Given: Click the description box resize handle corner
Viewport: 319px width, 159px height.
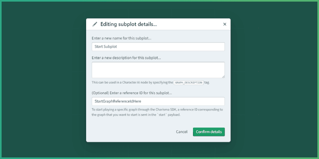Looking at the screenshot, I should (x=223, y=77).
